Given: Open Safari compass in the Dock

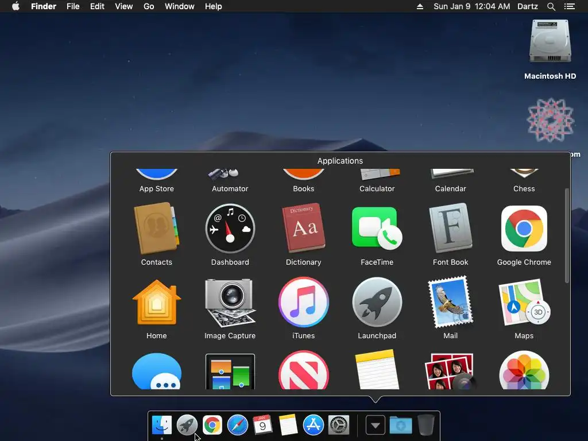Looking at the screenshot, I should [x=237, y=425].
